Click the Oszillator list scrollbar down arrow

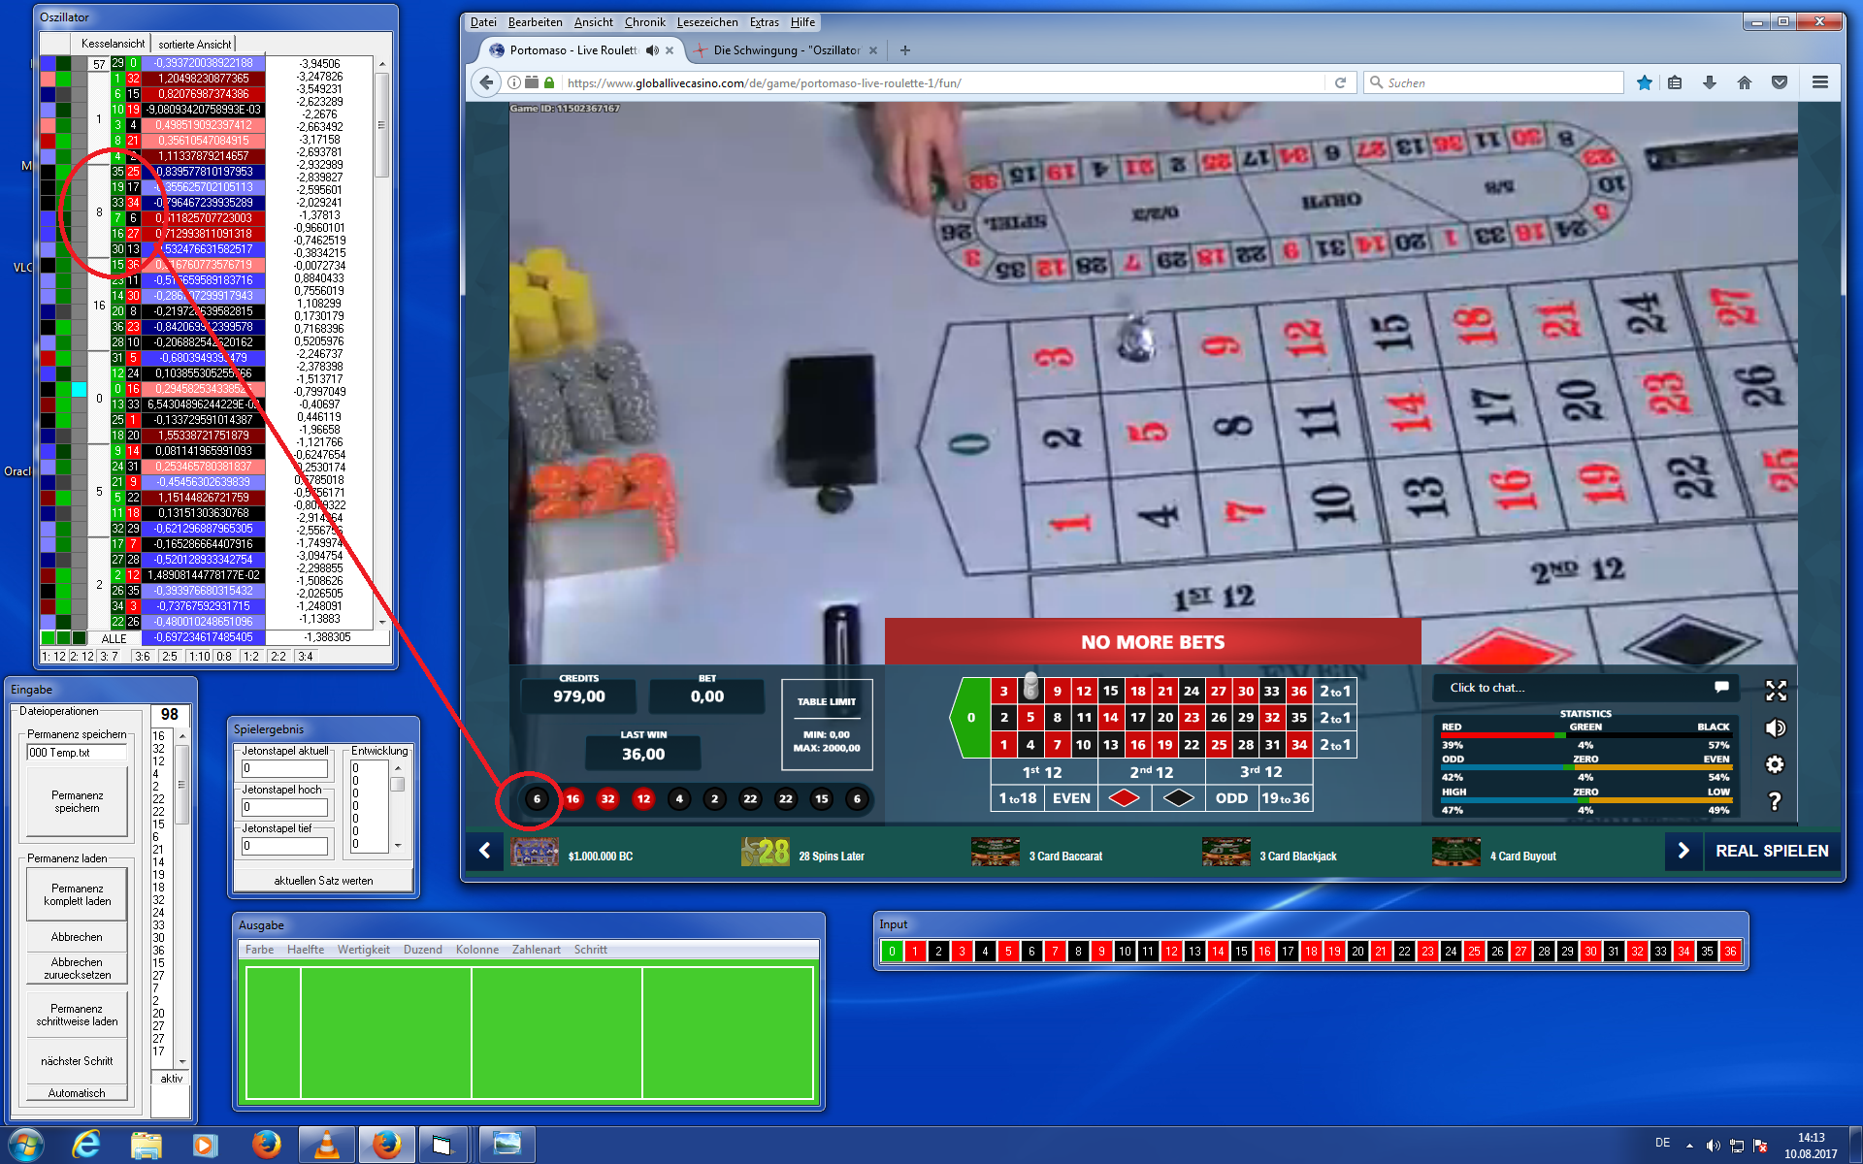(x=382, y=622)
